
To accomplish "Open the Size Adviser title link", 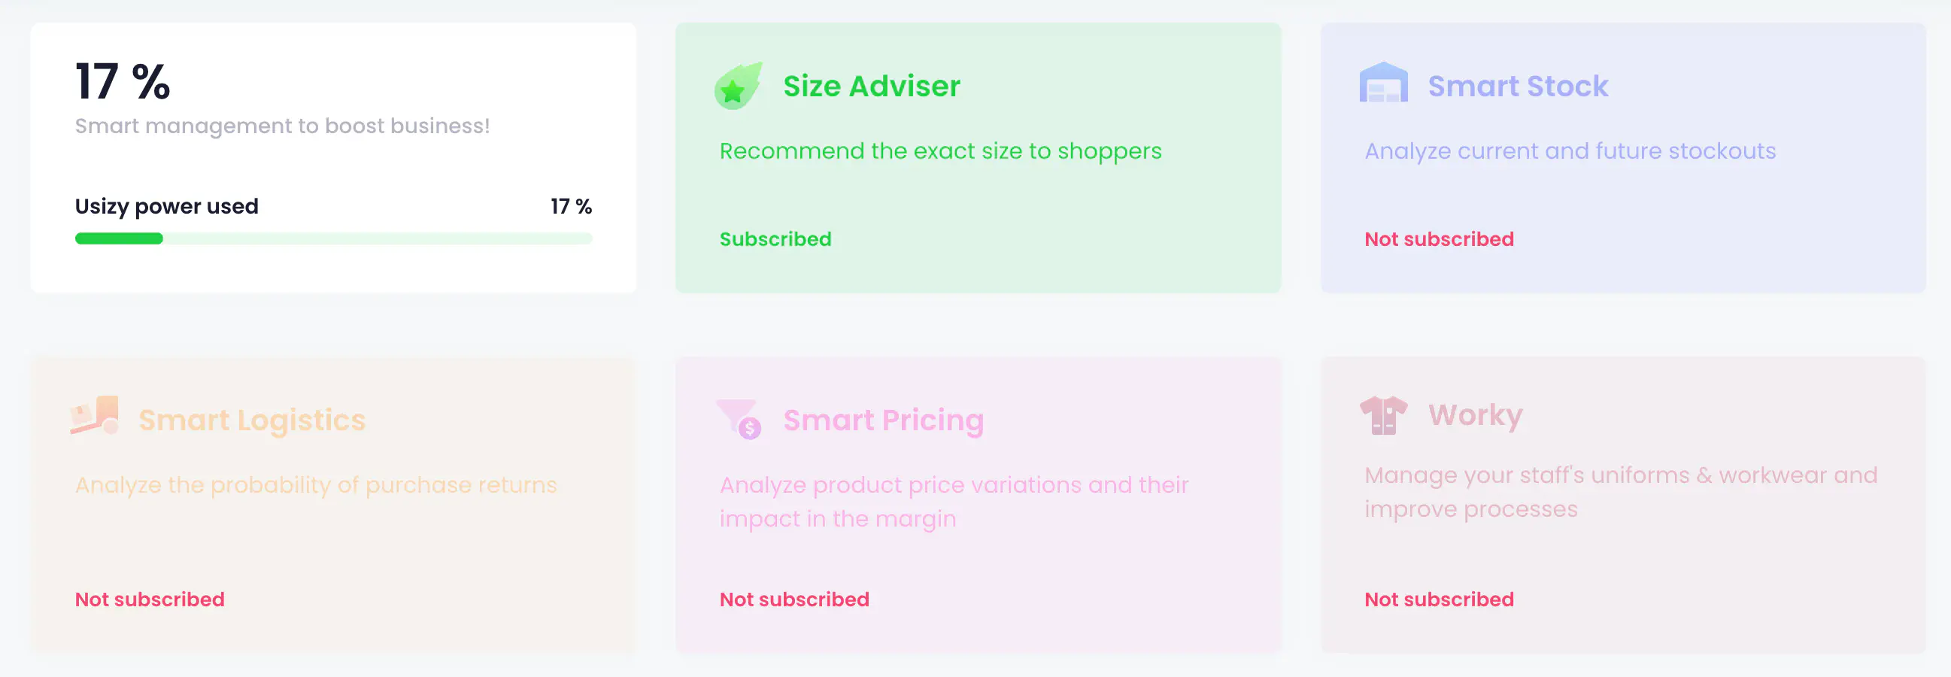I will point(871,87).
